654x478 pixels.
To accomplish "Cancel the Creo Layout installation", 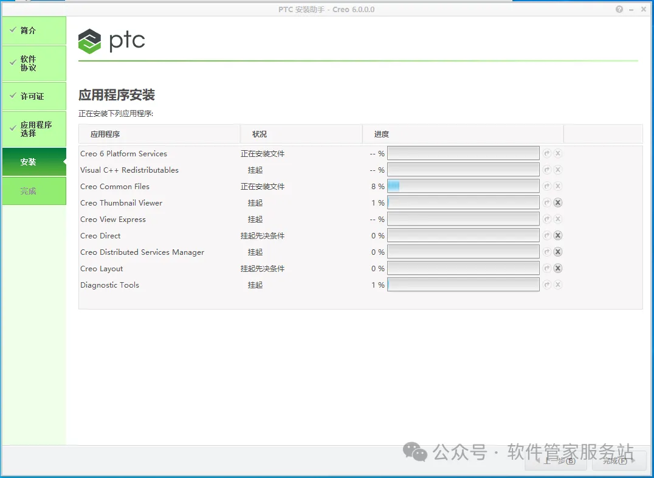I will tap(557, 268).
